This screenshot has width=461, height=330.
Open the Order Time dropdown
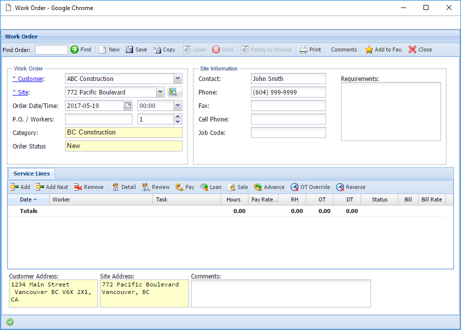pos(177,105)
